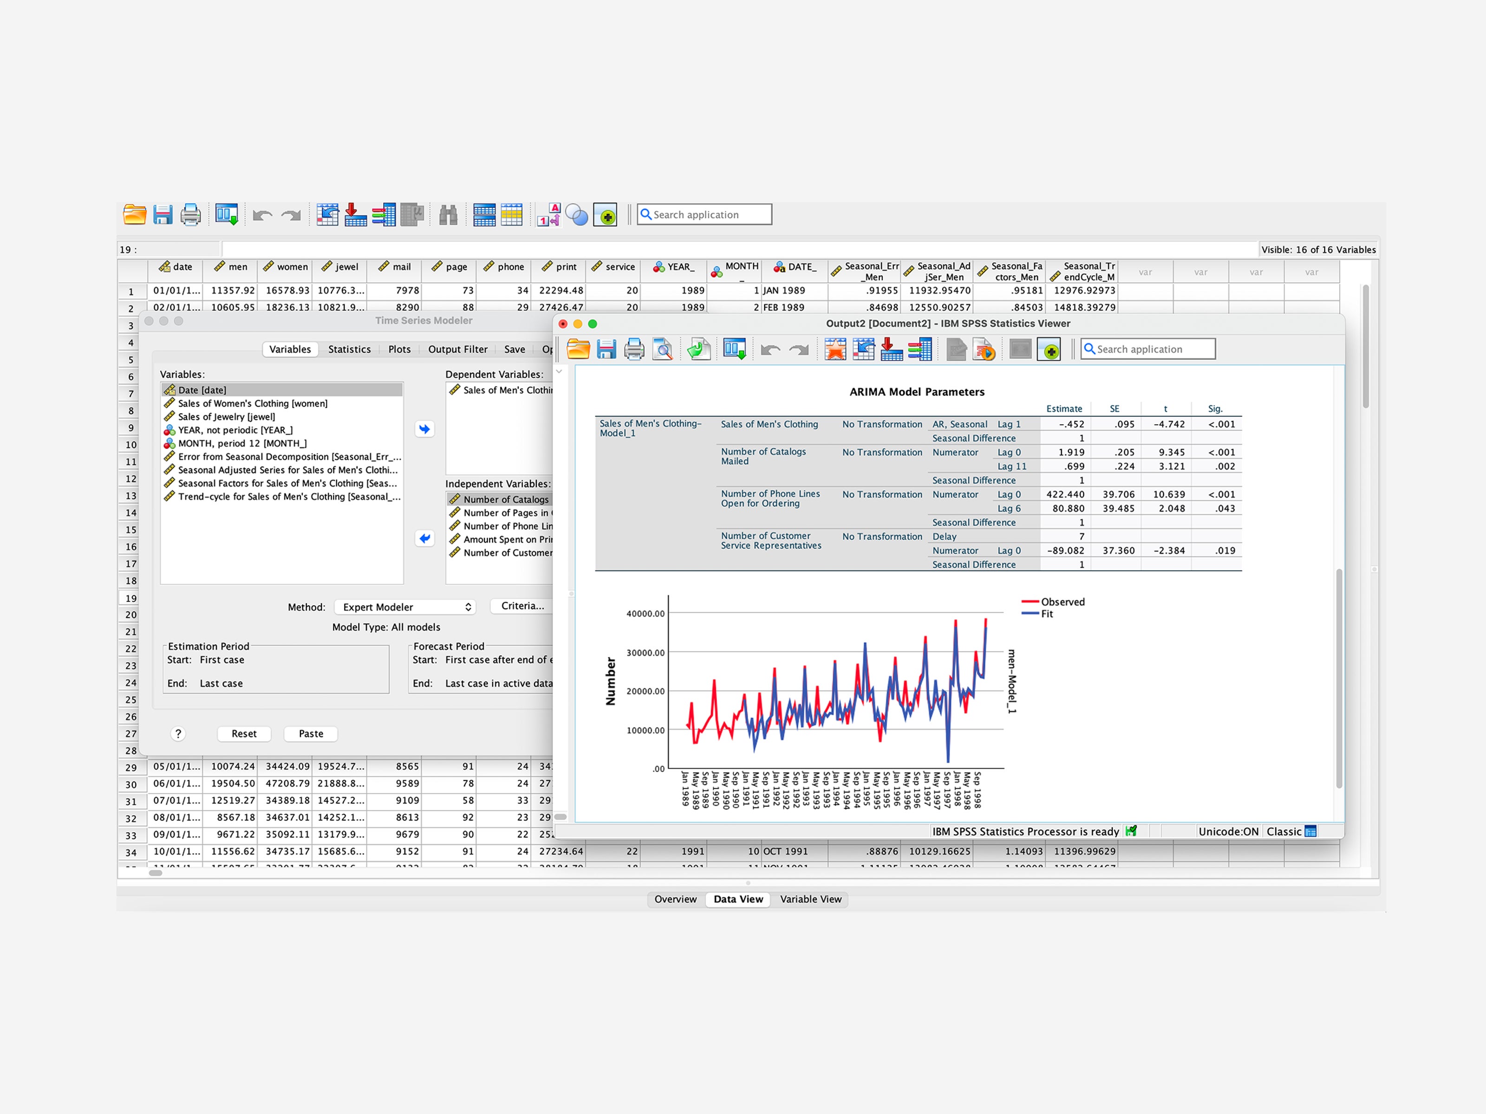Click the Viewer vertical scrollbar
The height and width of the screenshot is (1114, 1486).
point(1339,678)
